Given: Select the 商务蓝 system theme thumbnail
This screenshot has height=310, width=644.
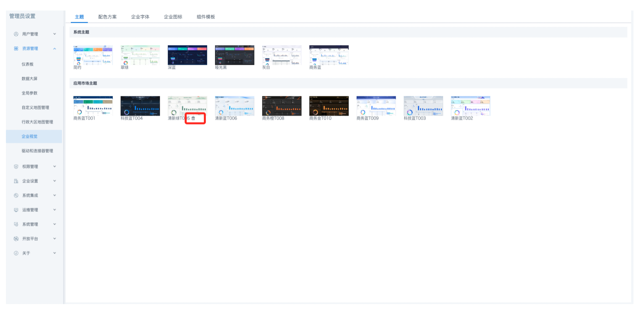Looking at the screenshot, I should point(329,55).
